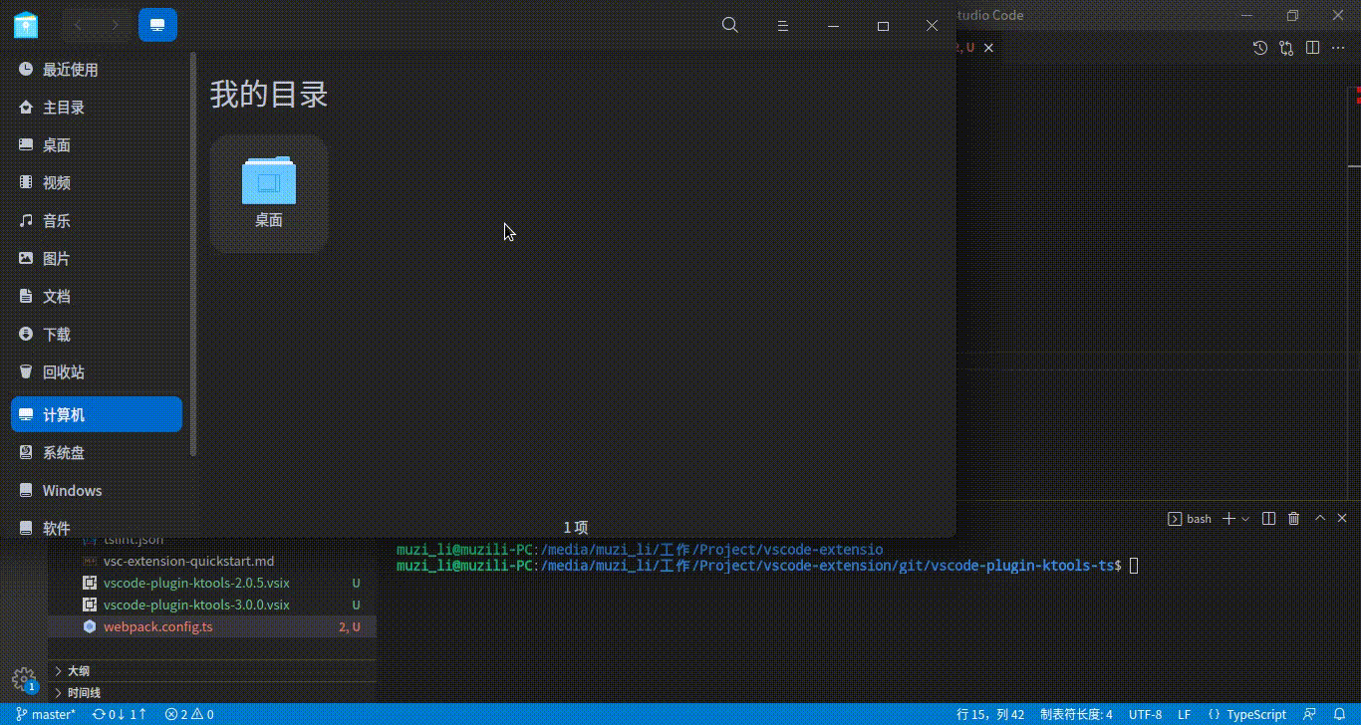This screenshot has height=725, width=1361.
Task: Click the TypeScript language mode in the status bar
Action: [x=1247, y=714]
